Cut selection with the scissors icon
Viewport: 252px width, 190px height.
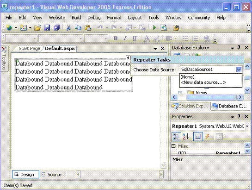pyautogui.click(x=68, y=28)
